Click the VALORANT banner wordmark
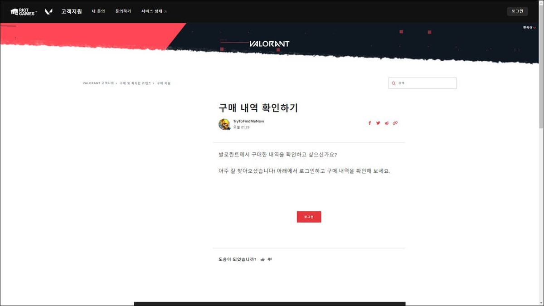544x306 pixels. 269,44
